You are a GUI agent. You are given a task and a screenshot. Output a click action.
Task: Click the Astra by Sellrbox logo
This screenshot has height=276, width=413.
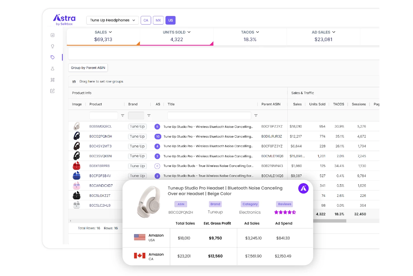(x=64, y=20)
